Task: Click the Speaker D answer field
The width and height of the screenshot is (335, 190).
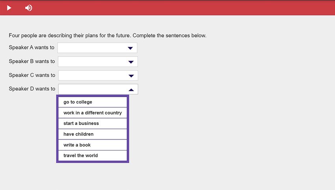Action: (98, 89)
